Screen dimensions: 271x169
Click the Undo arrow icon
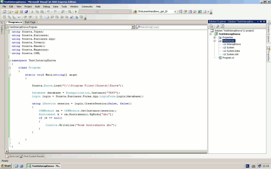click(48, 11)
